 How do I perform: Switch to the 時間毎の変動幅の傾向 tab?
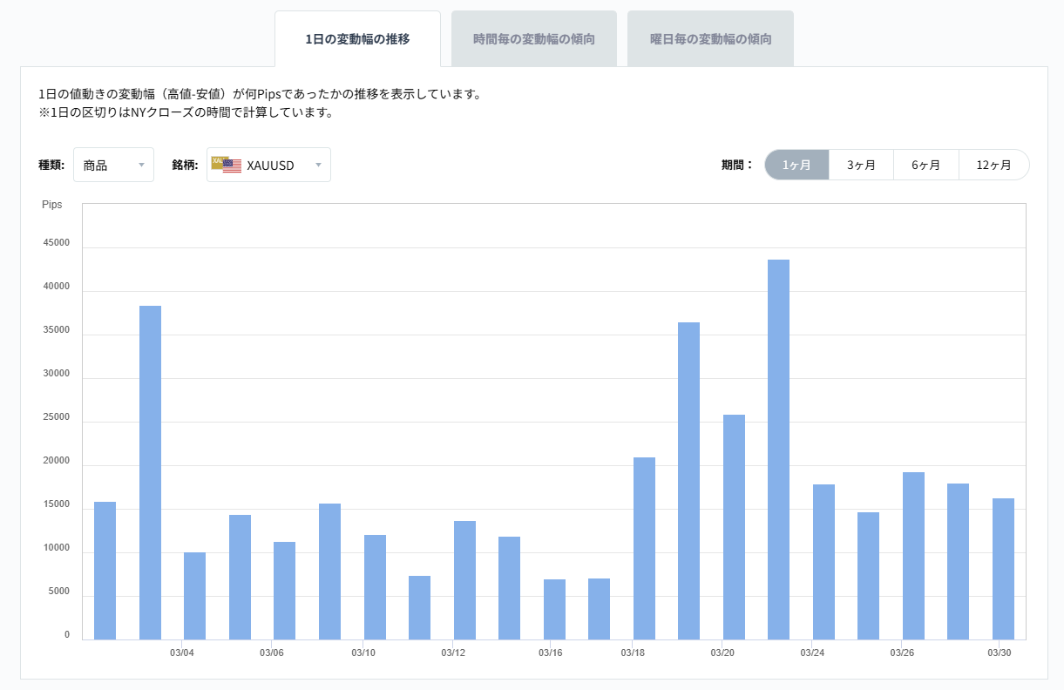(x=532, y=37)
